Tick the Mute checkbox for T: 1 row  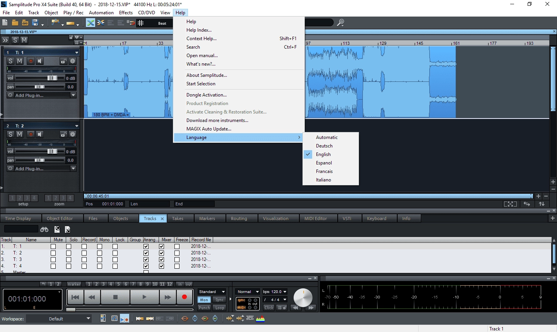pos(53,246)
